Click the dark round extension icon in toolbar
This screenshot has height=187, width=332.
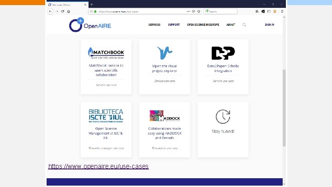pos(263,12)
